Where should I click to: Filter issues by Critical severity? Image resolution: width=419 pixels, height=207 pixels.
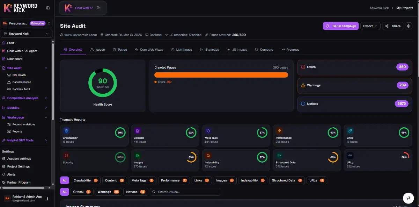82,192
